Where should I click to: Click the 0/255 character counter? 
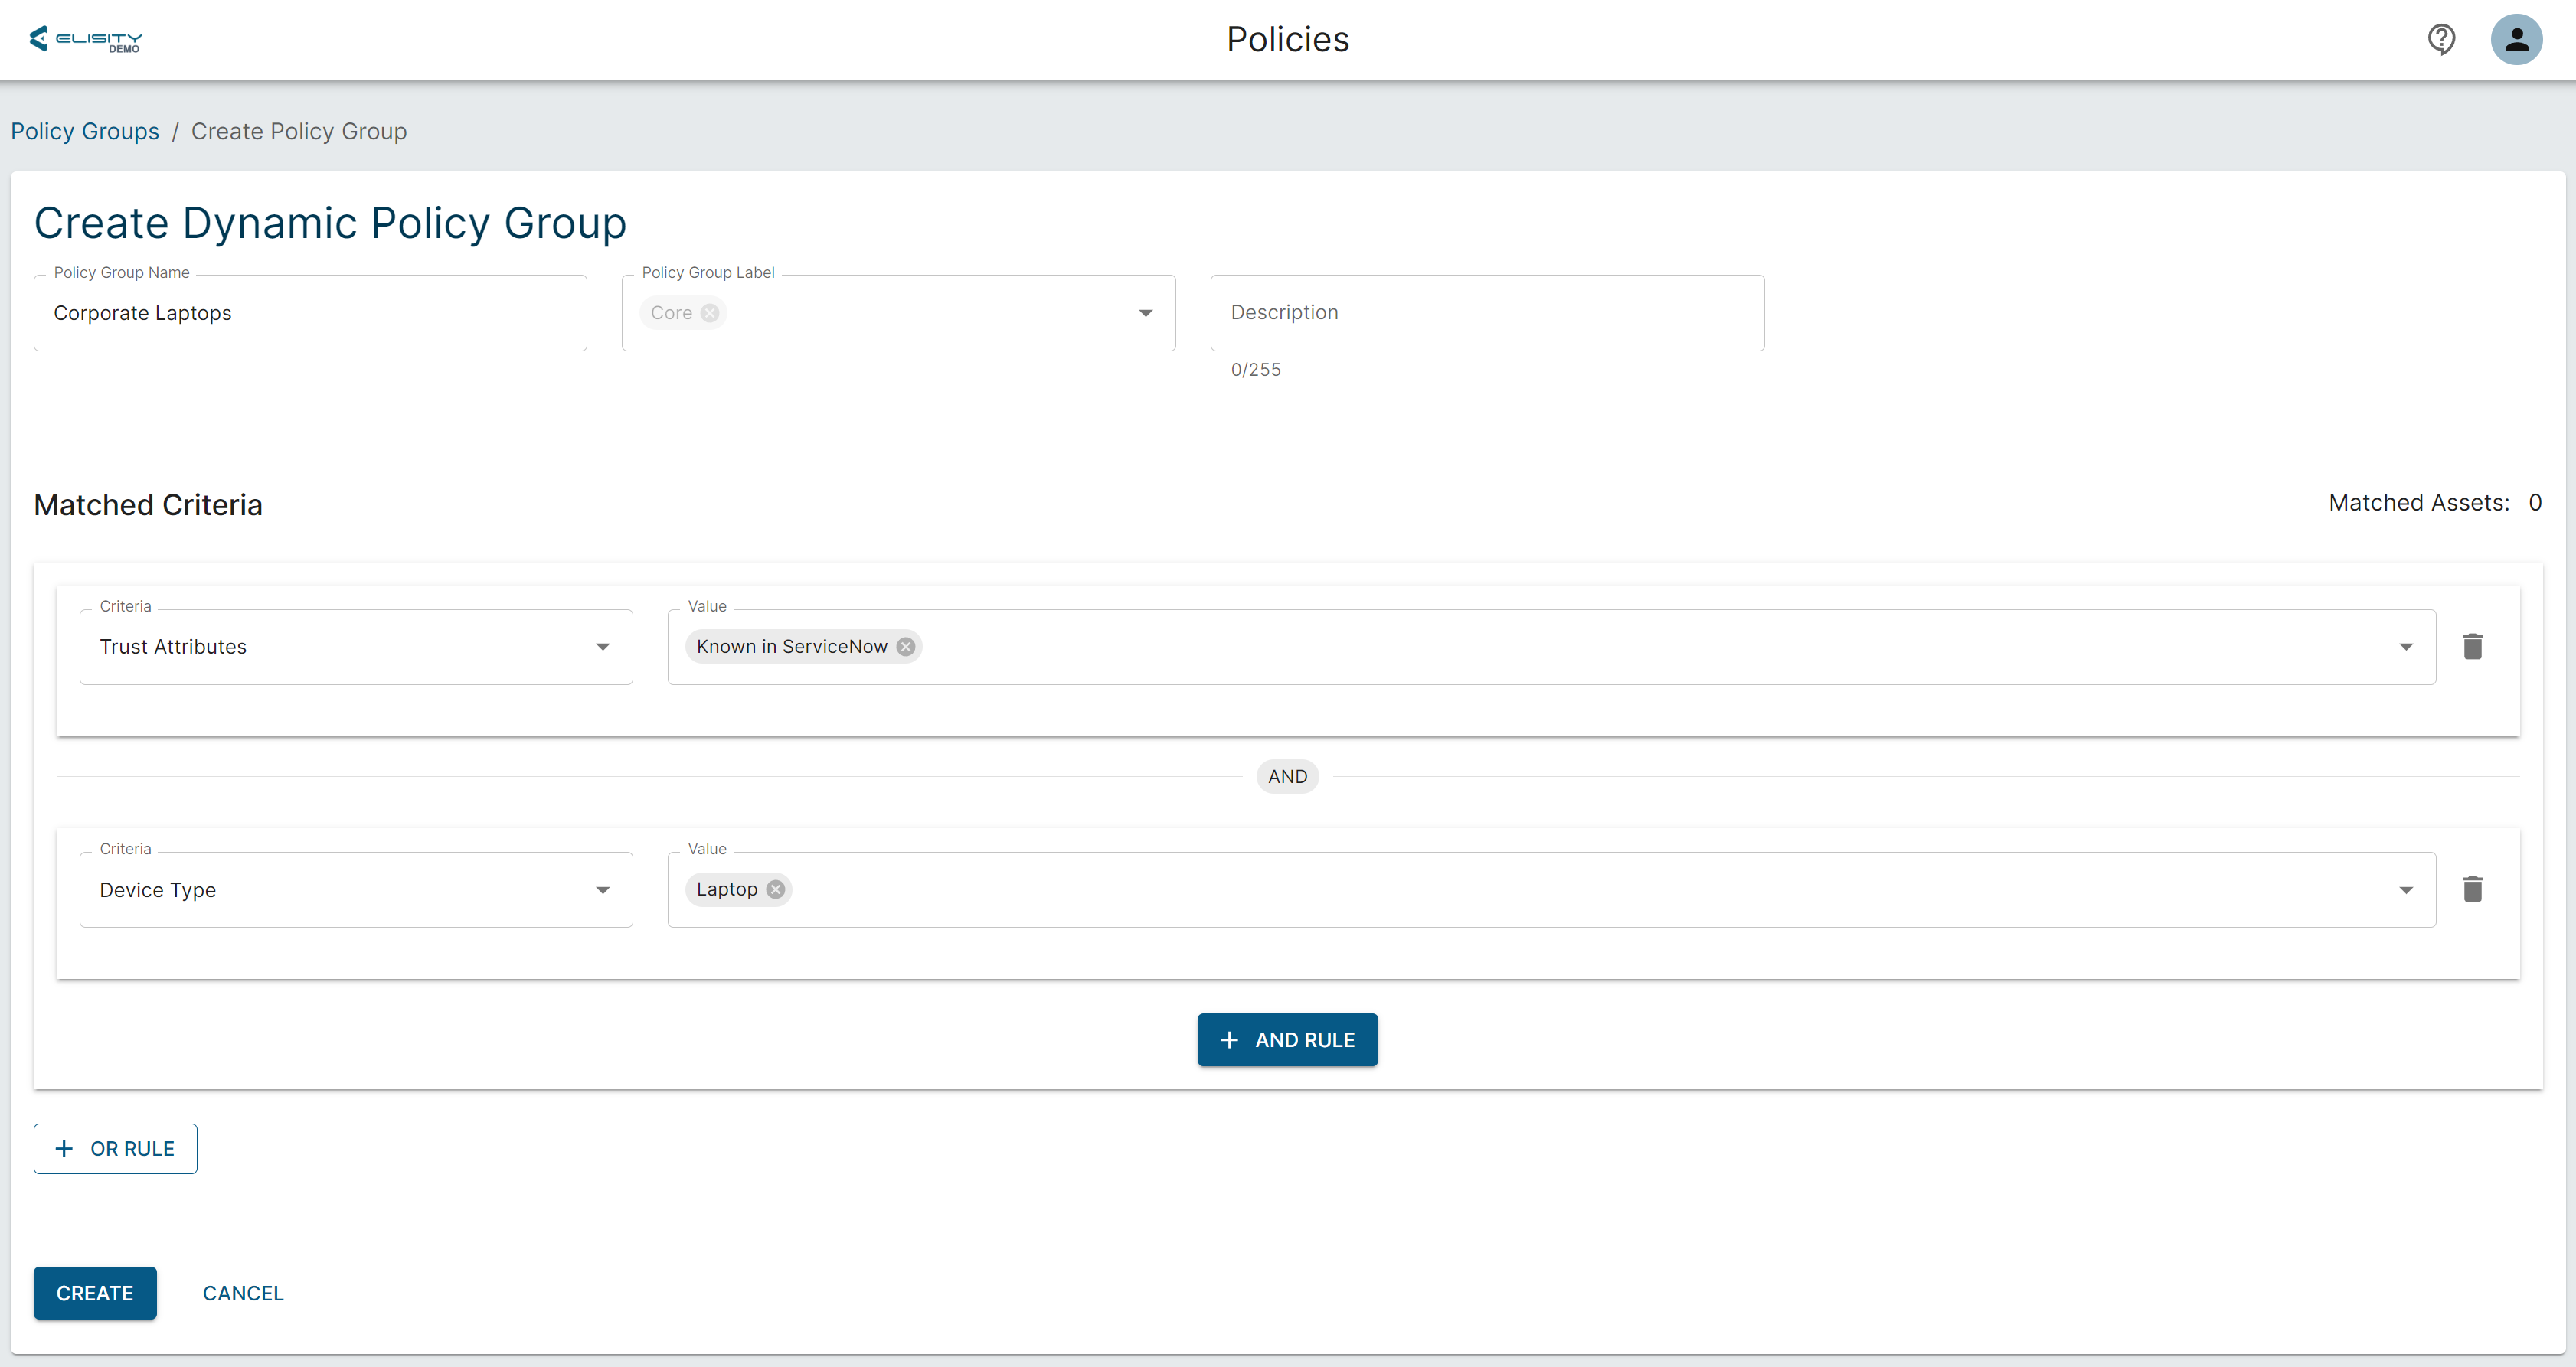pos(1255,370)
